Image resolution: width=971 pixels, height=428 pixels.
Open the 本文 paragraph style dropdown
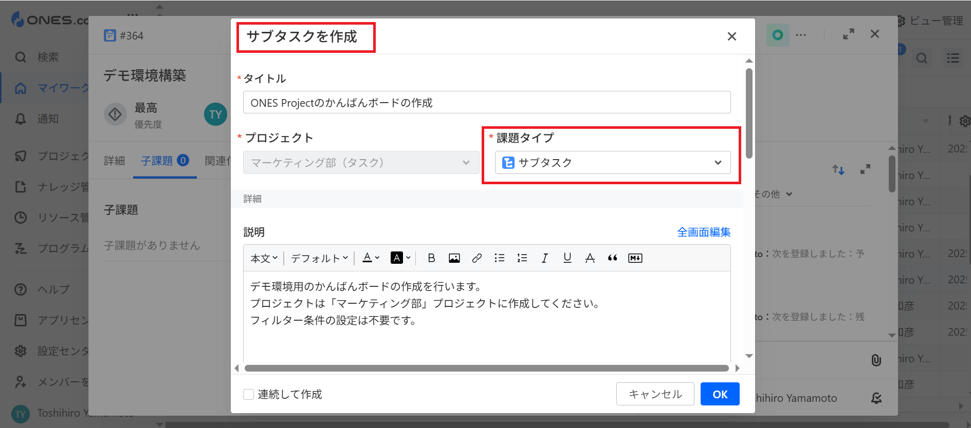pos(264,258)
